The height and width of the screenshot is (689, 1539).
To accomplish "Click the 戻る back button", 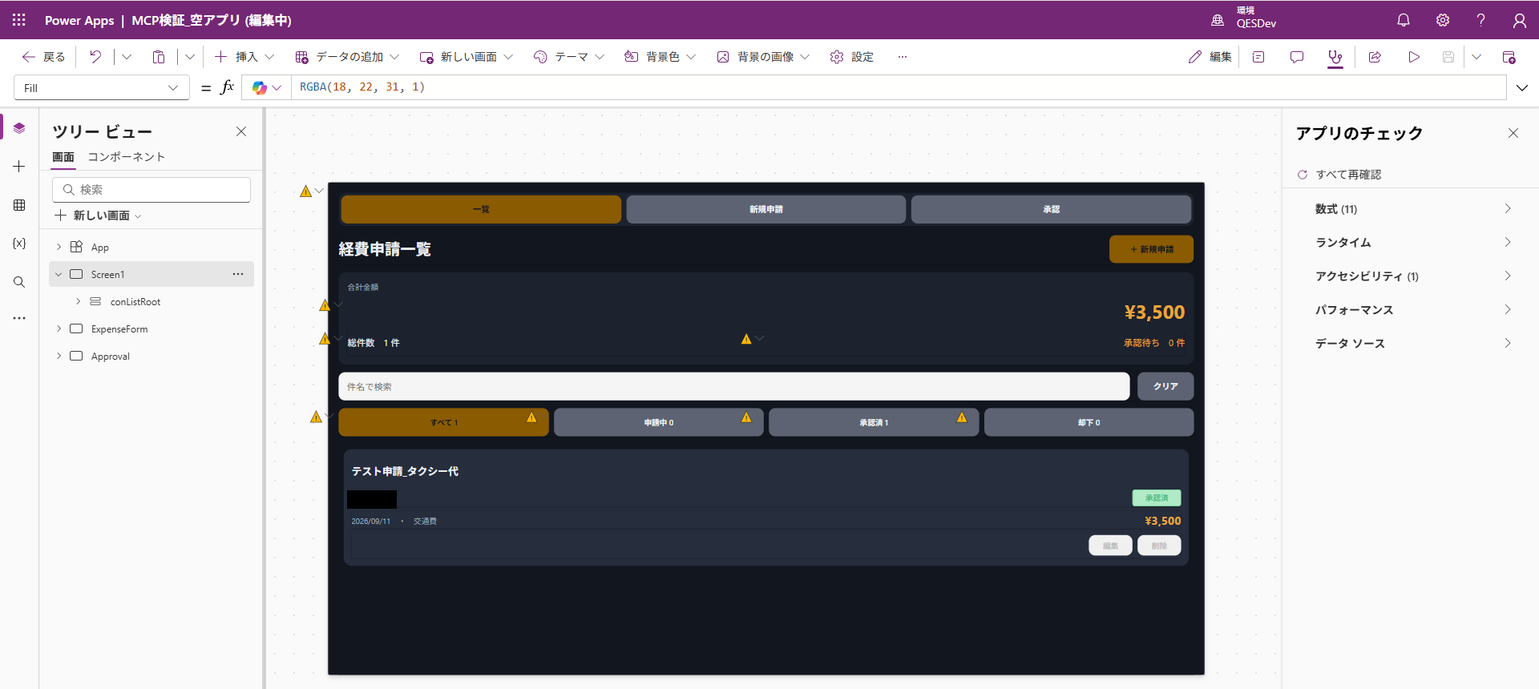I will pos(44,57).
